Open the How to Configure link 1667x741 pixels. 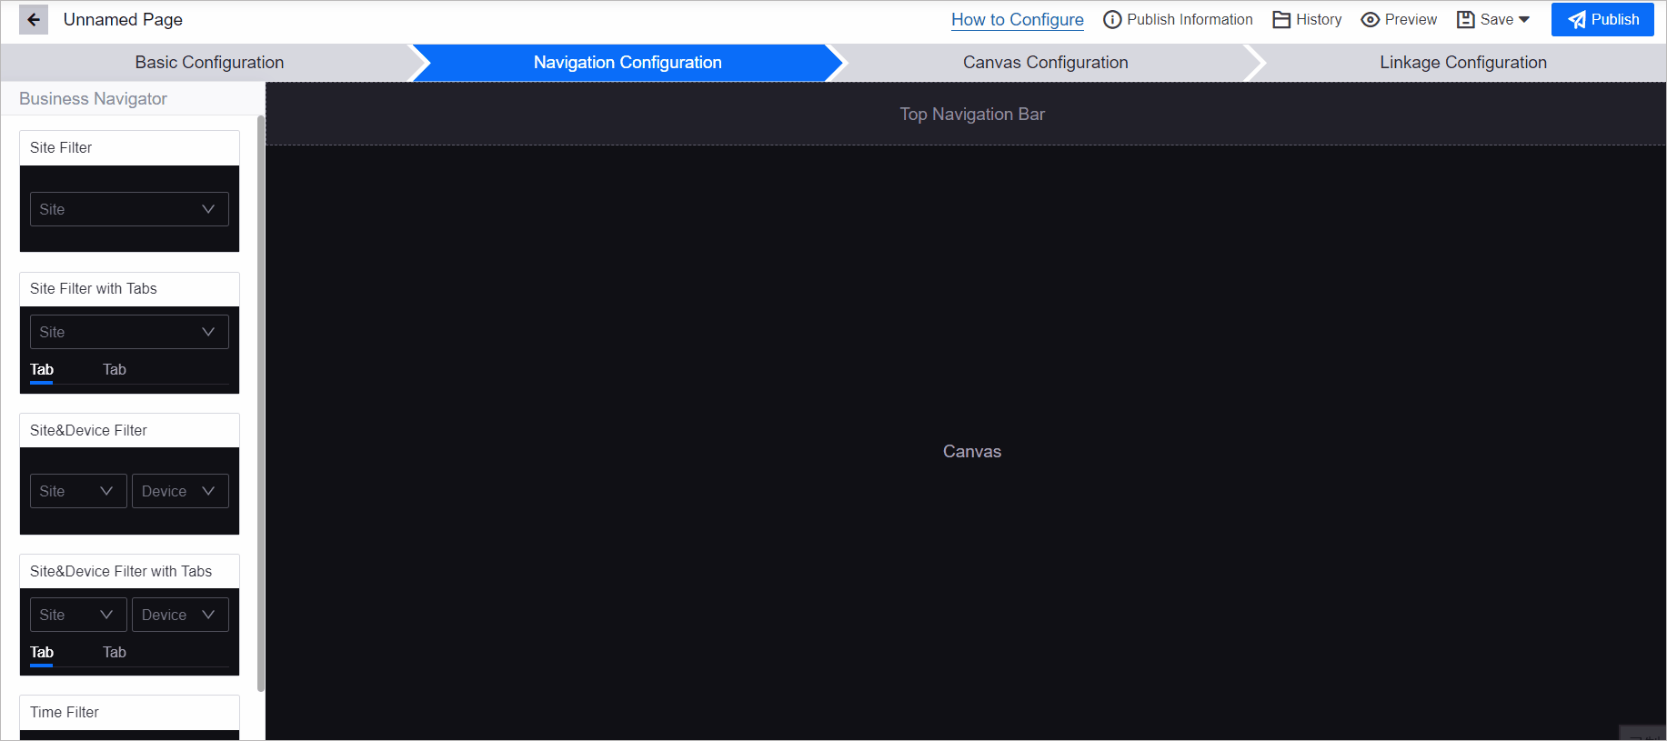pyautogui.click(x=1017, y=20)
